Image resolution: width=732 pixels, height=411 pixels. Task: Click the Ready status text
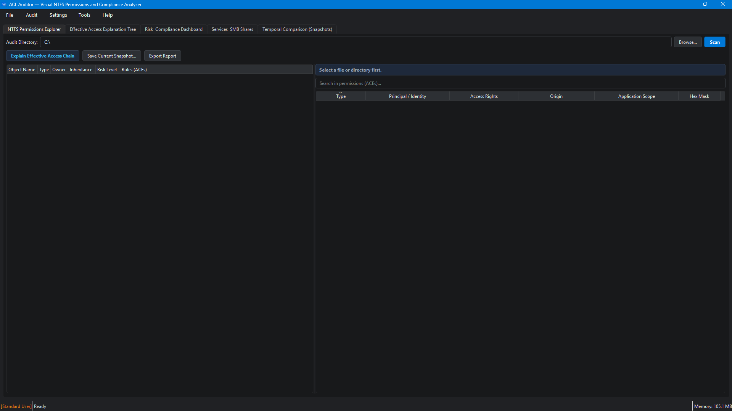(40, 406)
